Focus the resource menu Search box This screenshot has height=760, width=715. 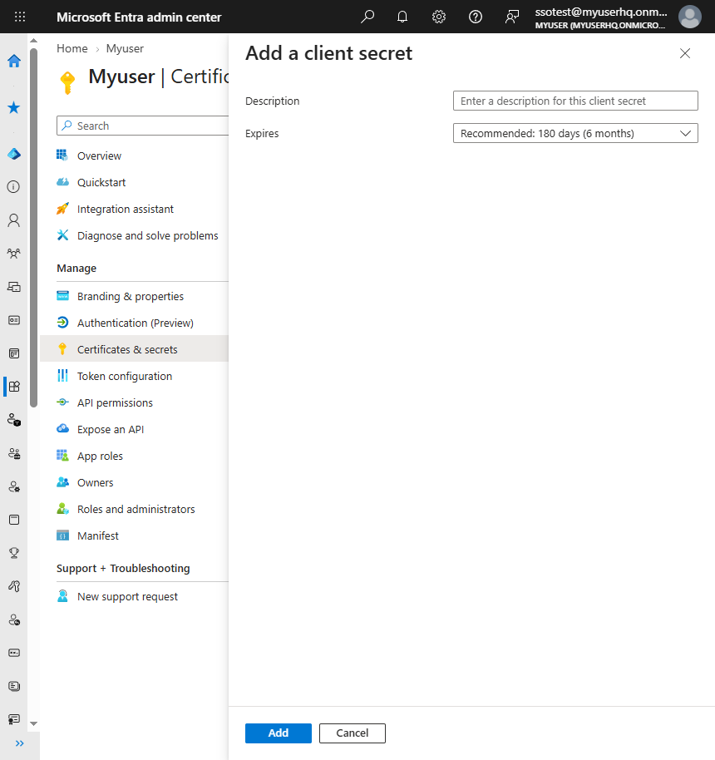[x=142, y=126]
